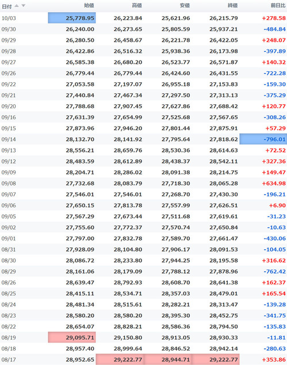
Task: Select close price 27,153.83
Action: [x=224, y=84]
